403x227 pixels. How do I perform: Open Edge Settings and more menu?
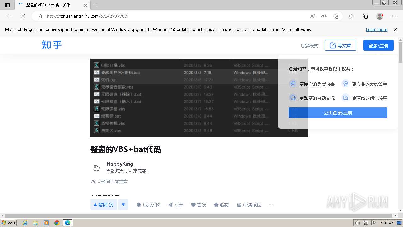point(394,16)
